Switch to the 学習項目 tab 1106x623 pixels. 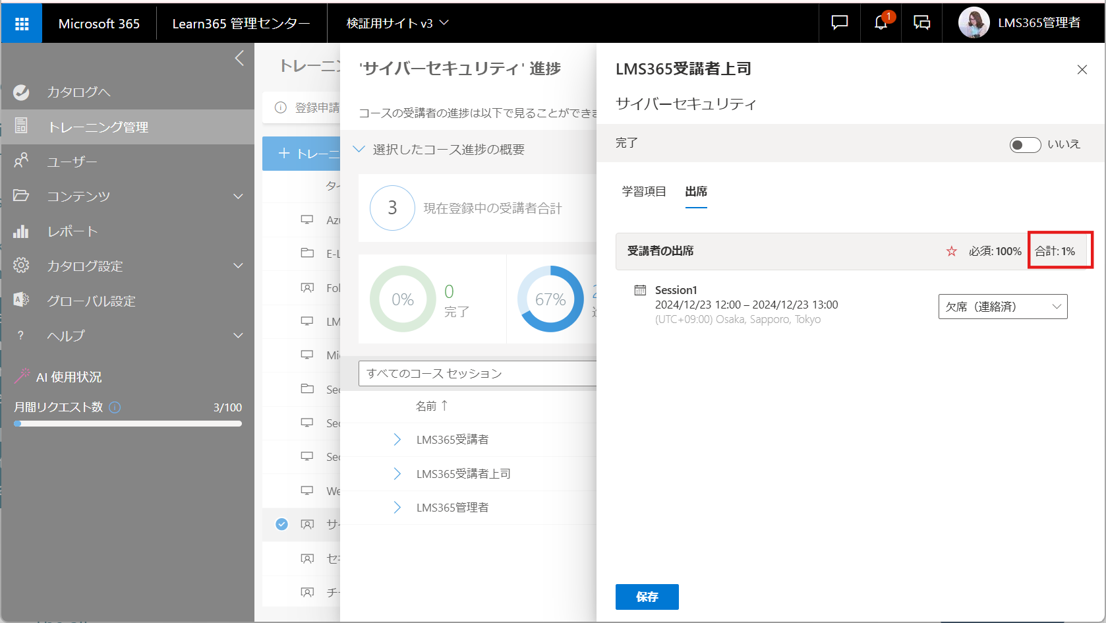pos(643,192)
